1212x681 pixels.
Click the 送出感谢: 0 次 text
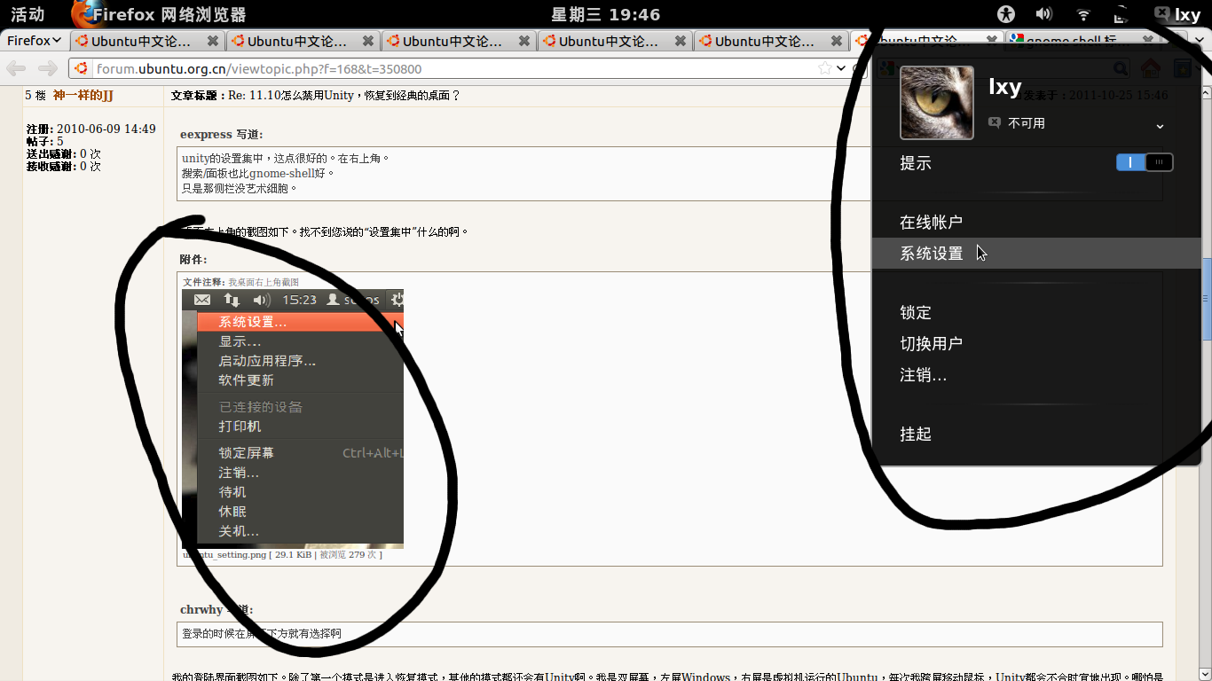point(64,153)
